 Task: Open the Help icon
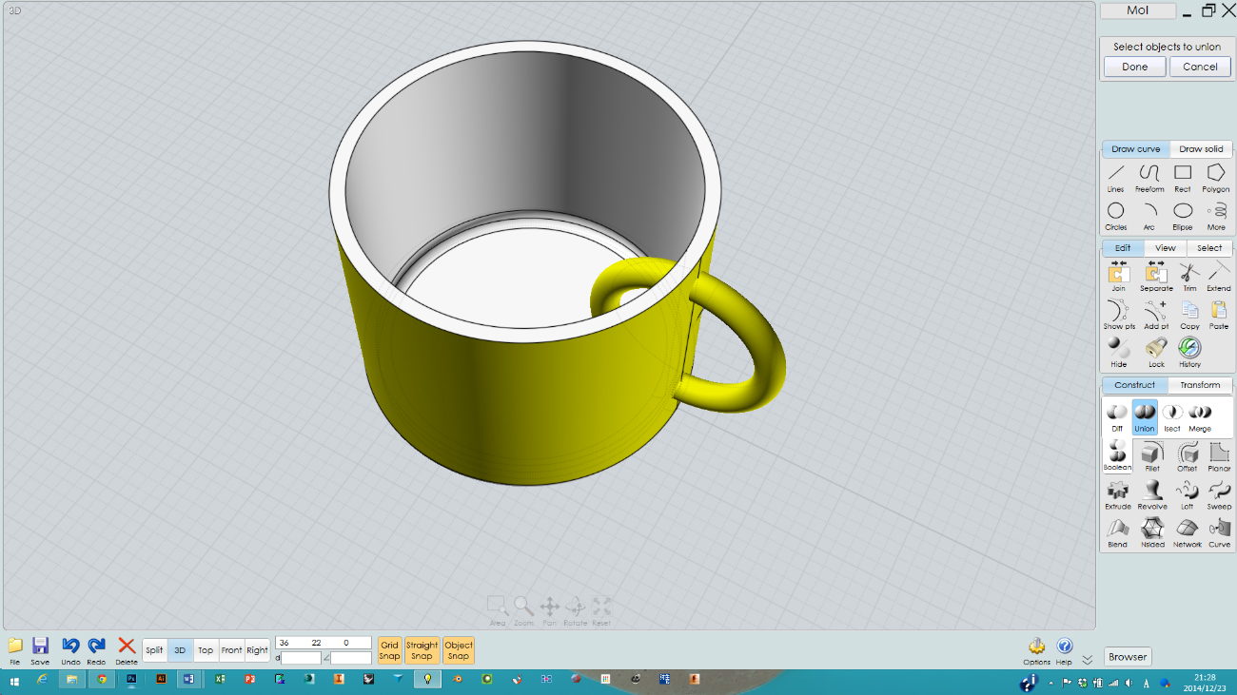(x=1064, y=650)
